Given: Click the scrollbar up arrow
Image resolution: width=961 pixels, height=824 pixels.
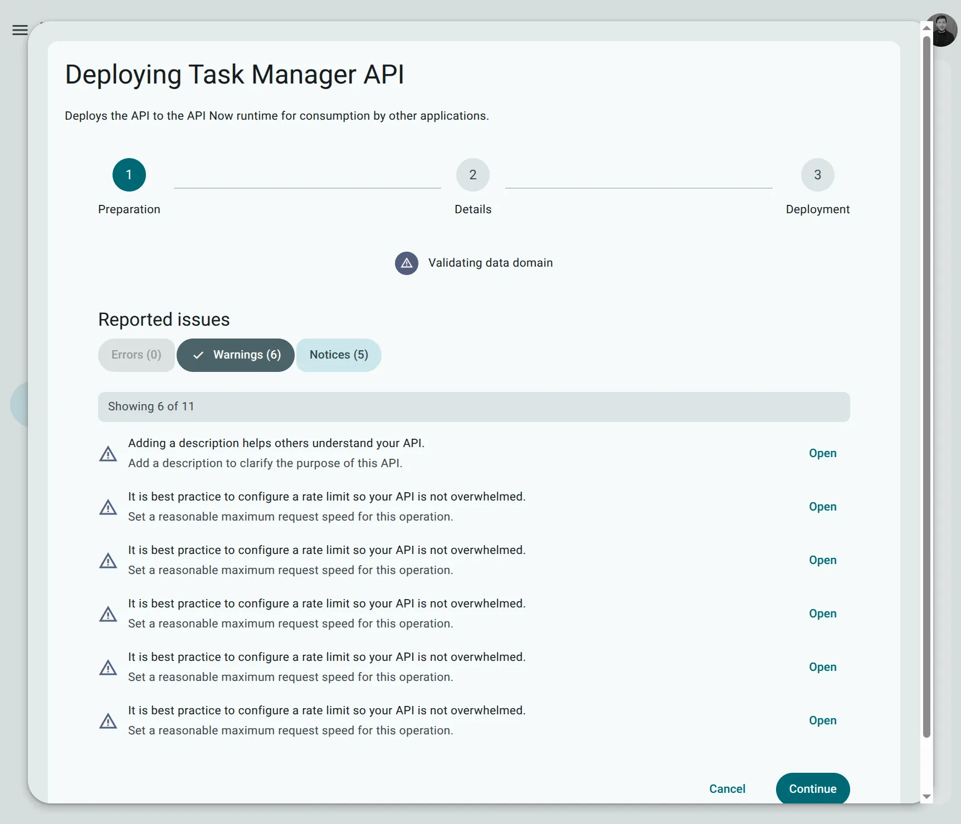Looking at the screenshot, I should [926, 28].
